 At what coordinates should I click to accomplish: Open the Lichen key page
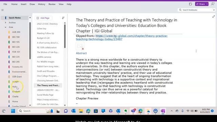pos(41,28)
